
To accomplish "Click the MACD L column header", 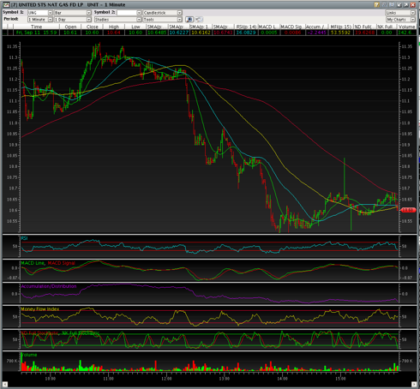I will (x=268, y=27).
